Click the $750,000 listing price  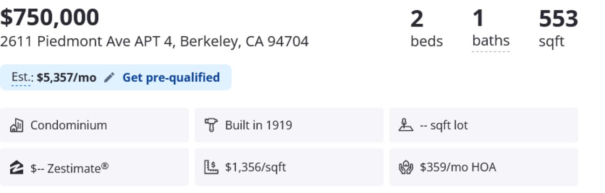click(x=50, y=18)
